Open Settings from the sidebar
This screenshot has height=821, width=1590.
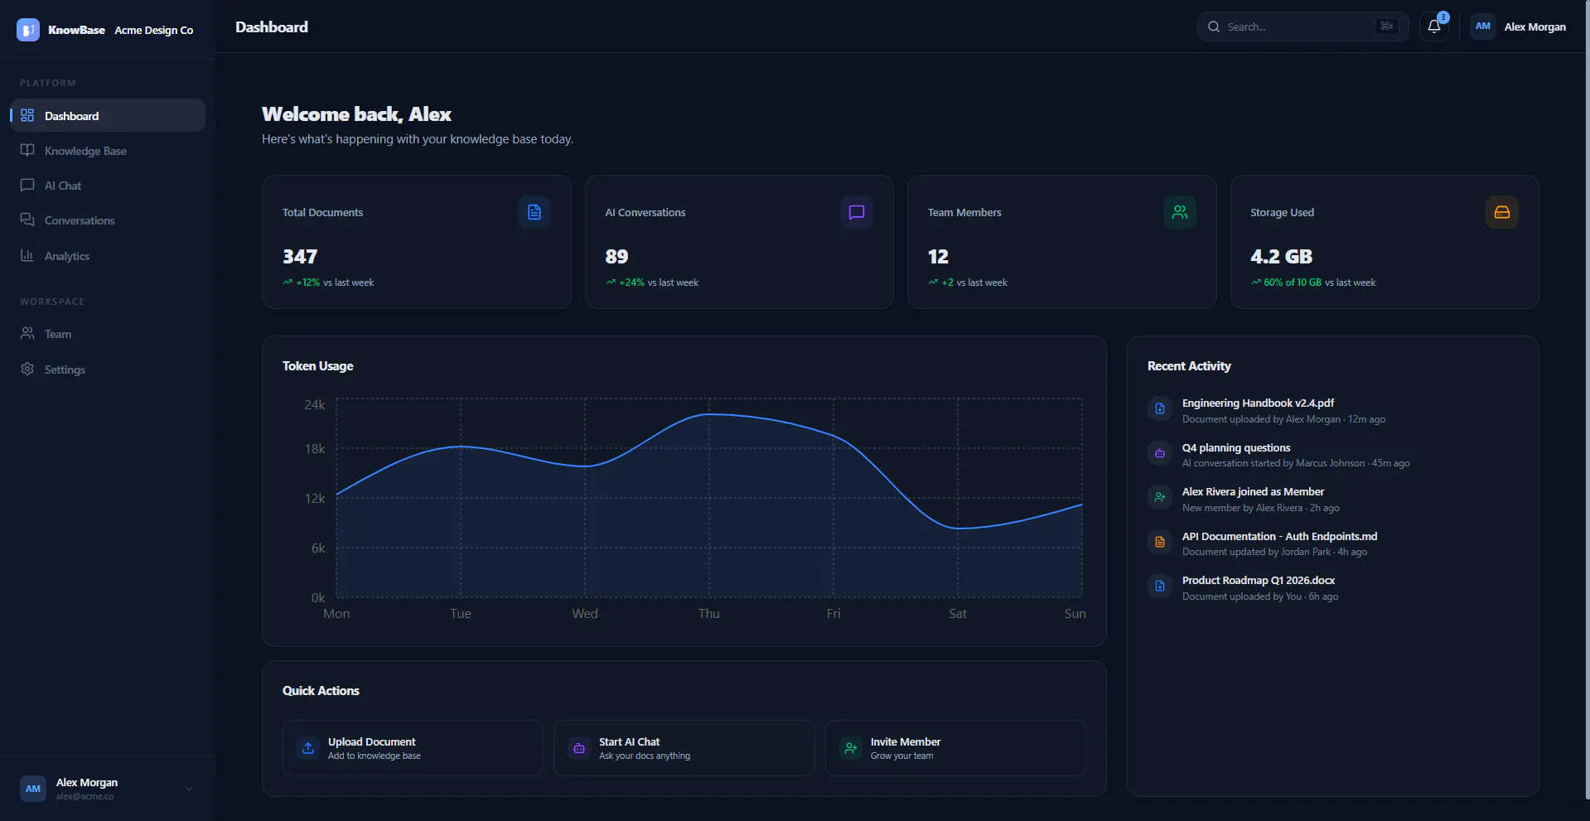pyautogui.click(x=108, y=369)
